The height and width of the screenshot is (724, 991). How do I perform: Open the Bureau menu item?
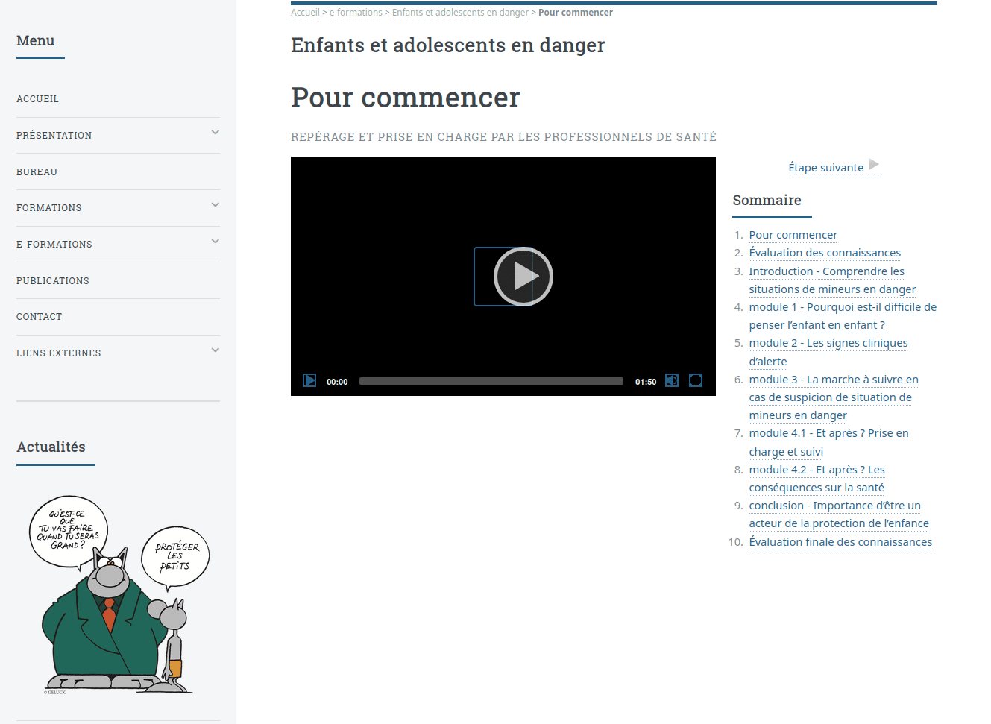point(37,172)
